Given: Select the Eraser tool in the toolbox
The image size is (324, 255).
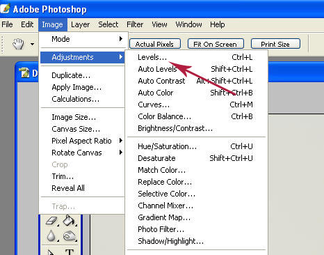Looking at the screenshot, I should (51, 221).
